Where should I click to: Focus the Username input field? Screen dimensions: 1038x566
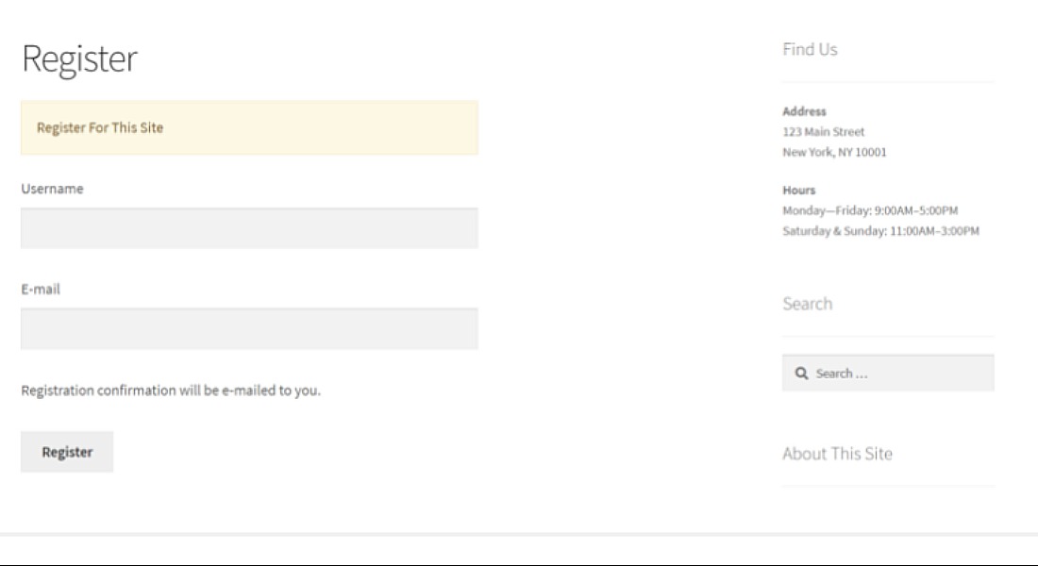[x=249, y=228]
